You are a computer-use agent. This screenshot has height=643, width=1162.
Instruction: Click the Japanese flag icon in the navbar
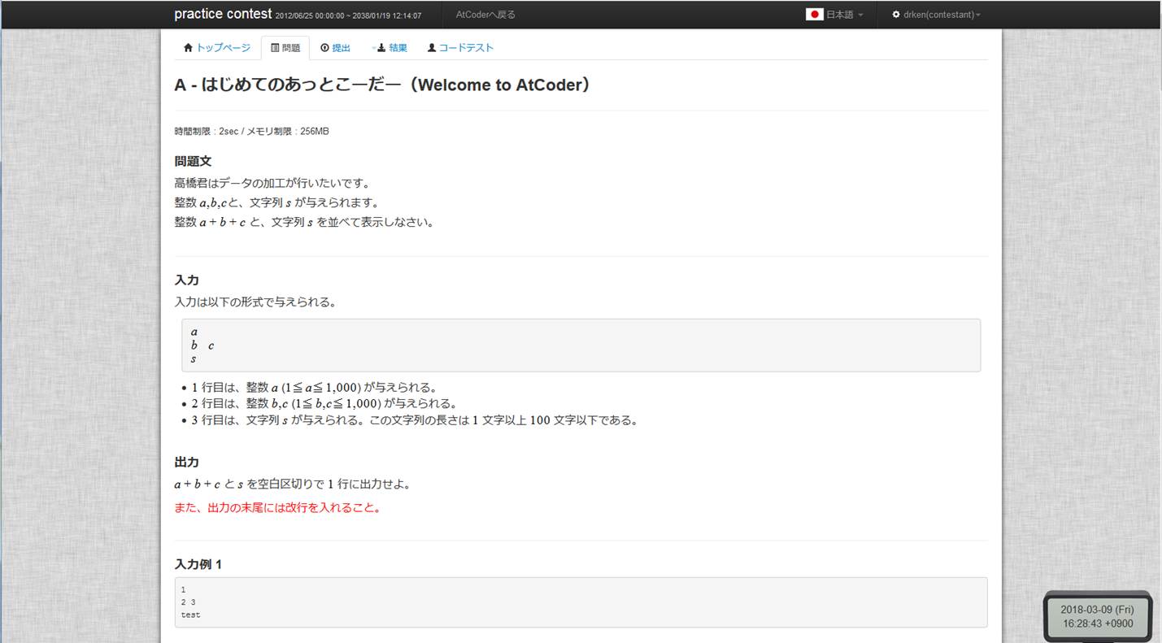click(x=815, y=14)
